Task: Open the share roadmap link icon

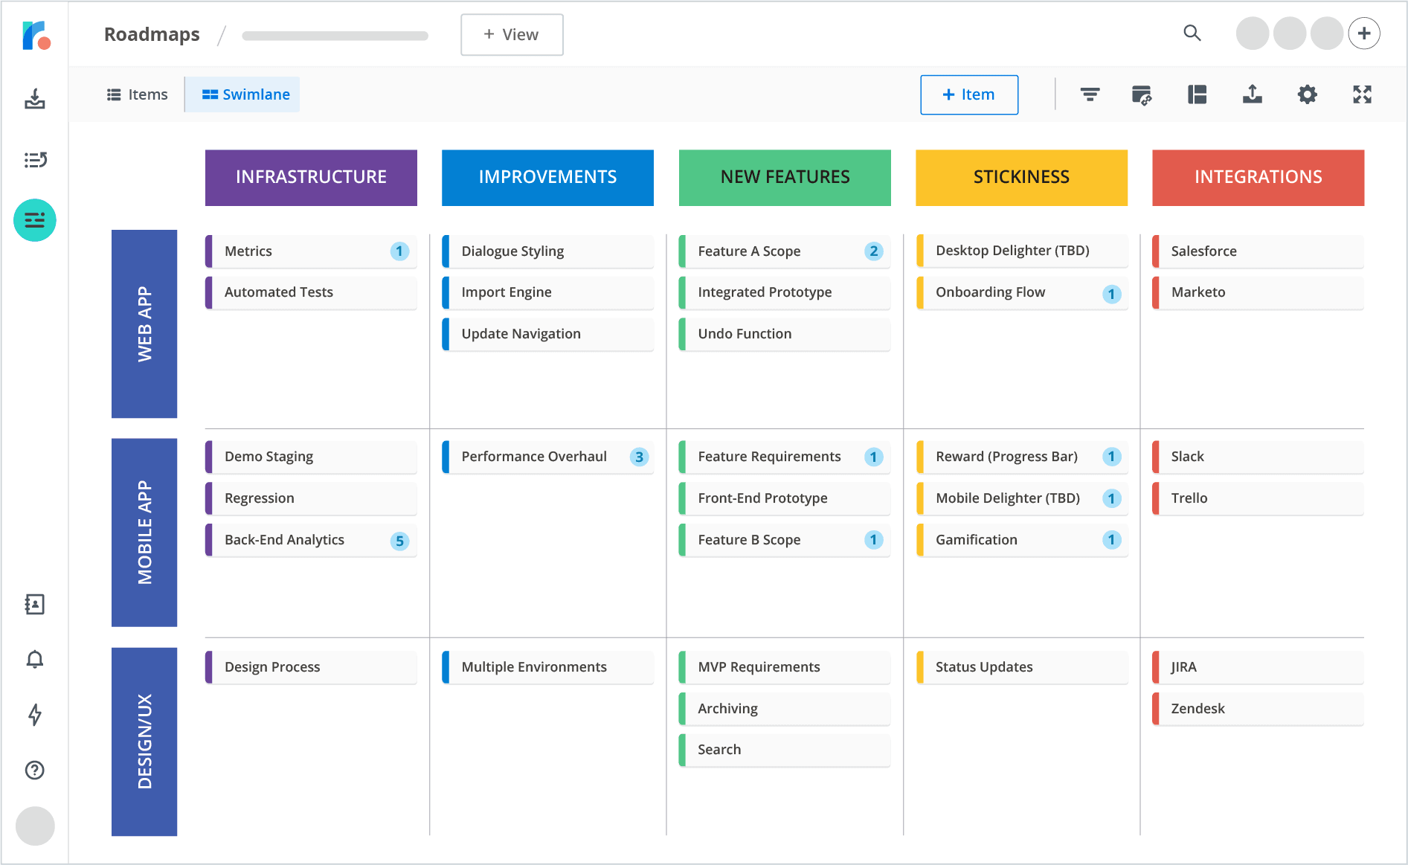Action: (1142, 94)
